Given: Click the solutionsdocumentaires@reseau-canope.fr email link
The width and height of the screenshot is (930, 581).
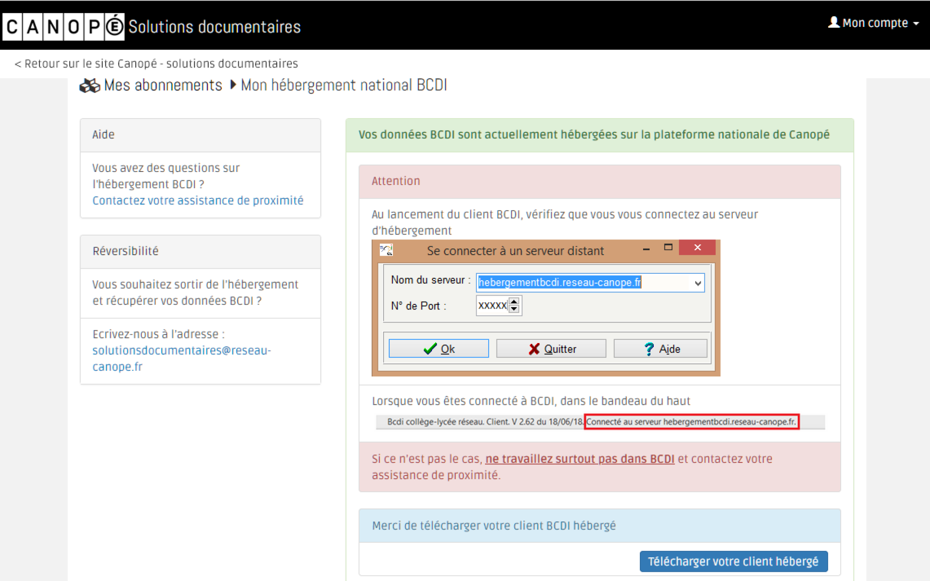Looking at the screenshot, I should click(x=181, y=358).
